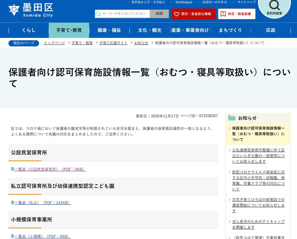Open 子育て応援サイト breadcrumb link

coord(113,43)
